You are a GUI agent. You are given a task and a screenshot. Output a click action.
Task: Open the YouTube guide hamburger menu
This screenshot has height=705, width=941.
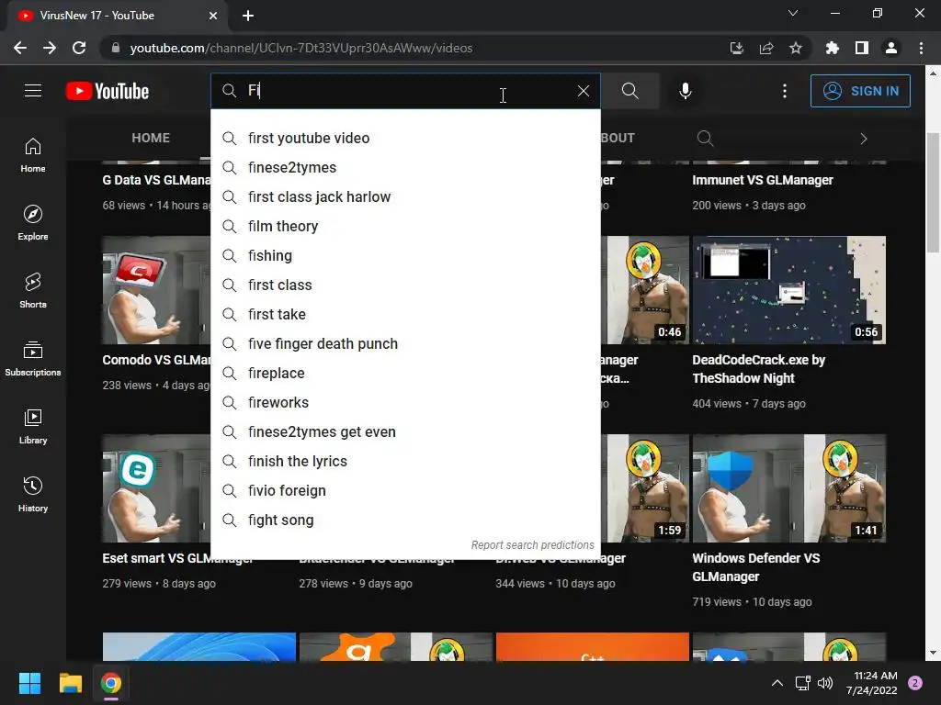click(33, 91)
